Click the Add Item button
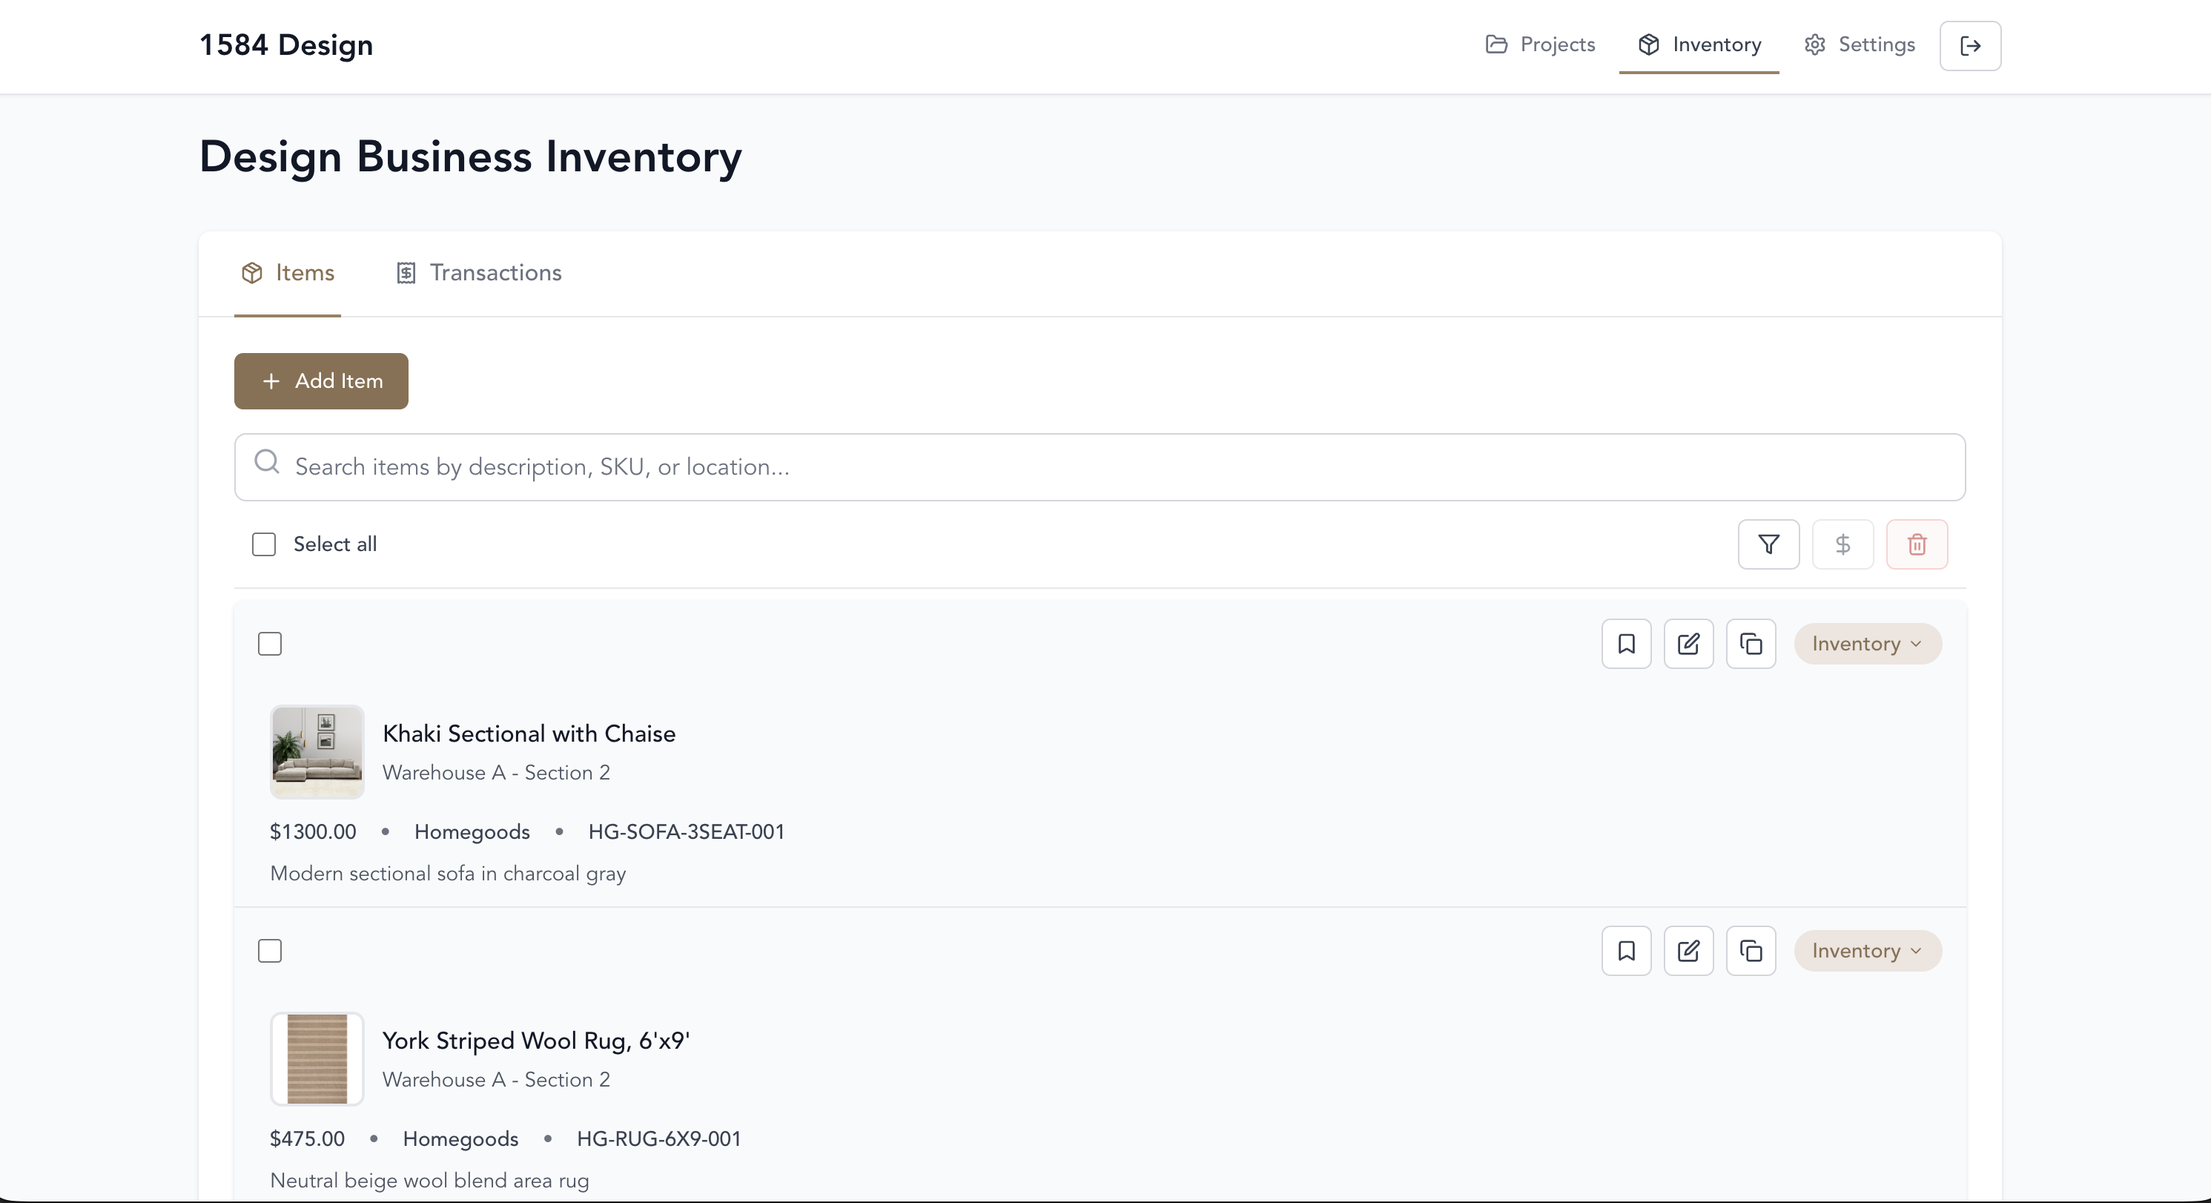Image resolution: width=2211 pixels, height=1203 pixels. click(320, 380)
